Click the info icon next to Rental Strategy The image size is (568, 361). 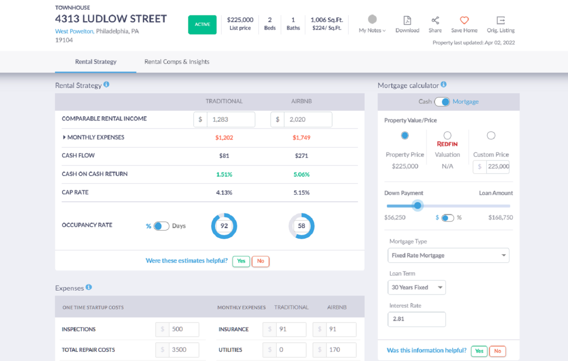[106, 84]
